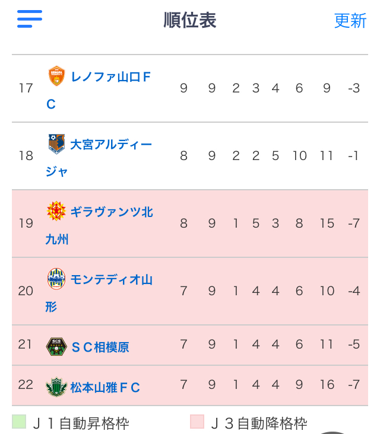Click the SC Sagamihara crest icon
380x434 pixels.
click(x=56, y=346)
